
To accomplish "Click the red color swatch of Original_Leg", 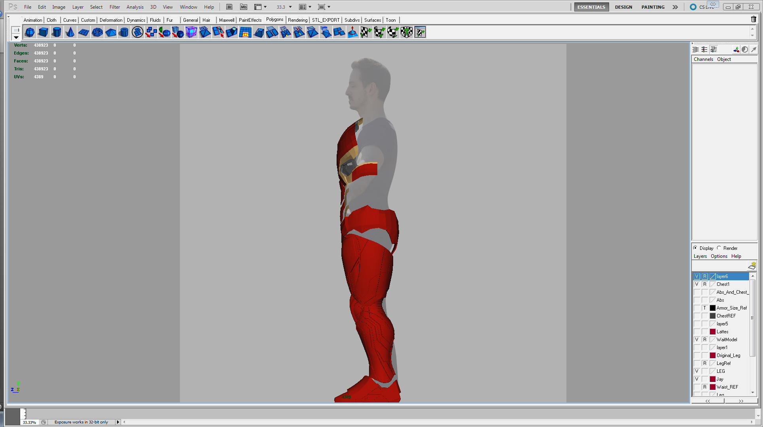I will [x=713, y=355].
